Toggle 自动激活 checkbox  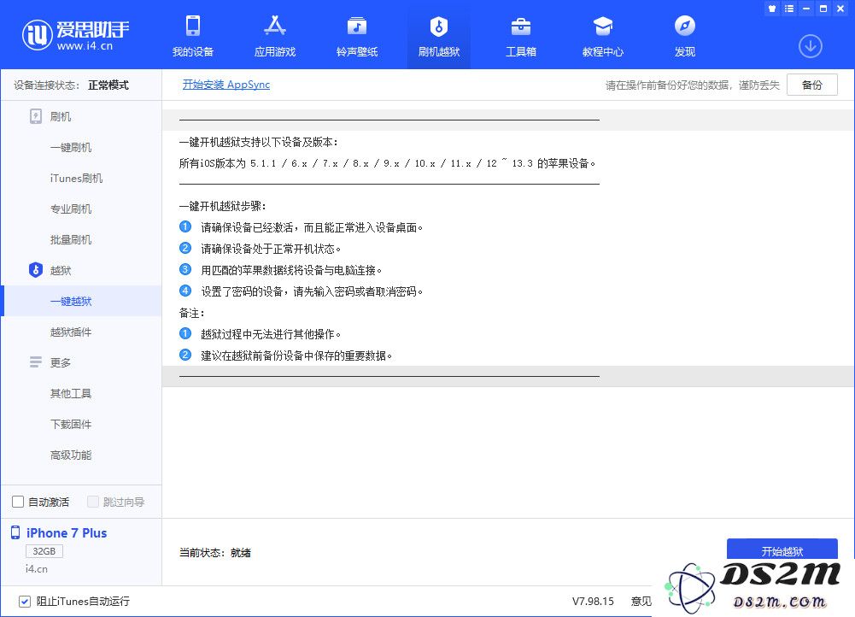point(18,502)
